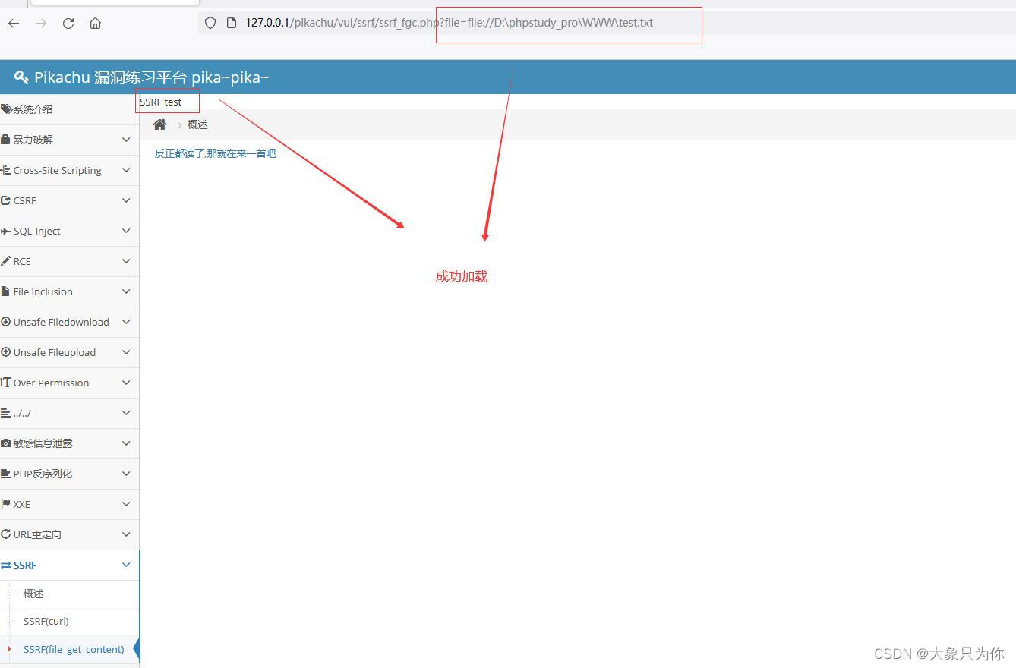The height and width of the screenshot is (668, 1016).
Task: Click the breadcrumb home icon
Action: [159, 124]
